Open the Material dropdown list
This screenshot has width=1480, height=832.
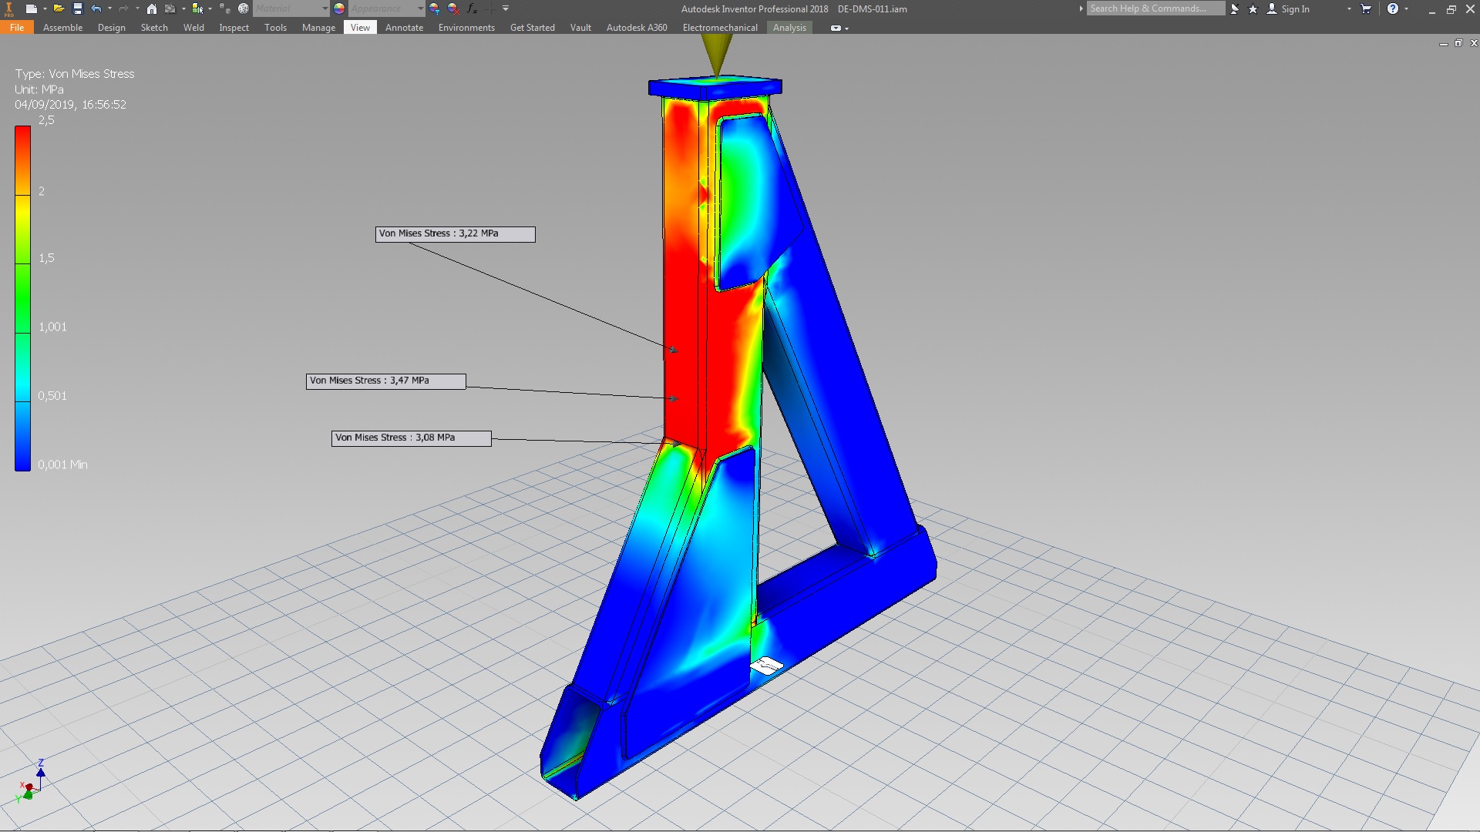pos(325,8)
